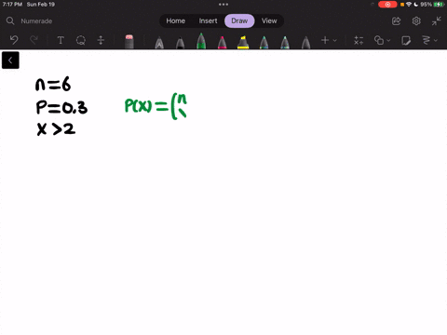Undo the last stroke
The image size is (447, 335).
point(14,40)
